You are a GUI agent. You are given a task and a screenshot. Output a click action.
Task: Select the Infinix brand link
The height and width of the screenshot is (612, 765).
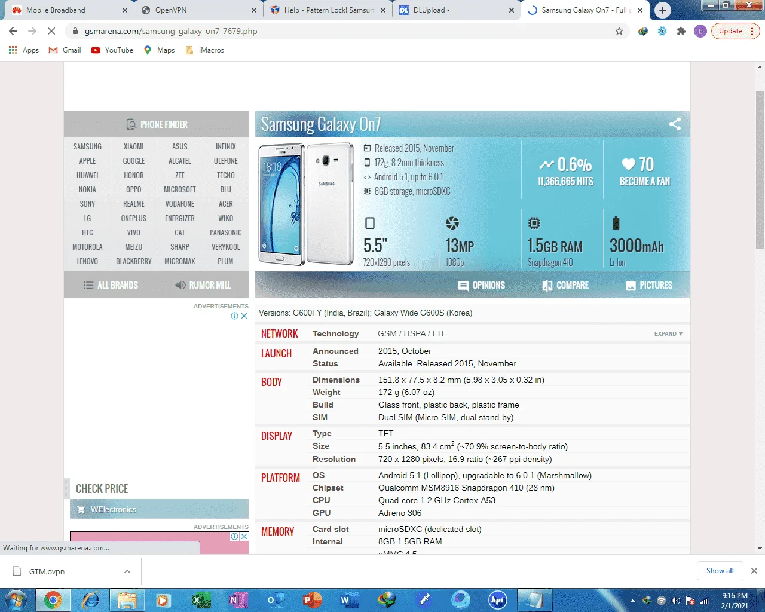point(225,146)
